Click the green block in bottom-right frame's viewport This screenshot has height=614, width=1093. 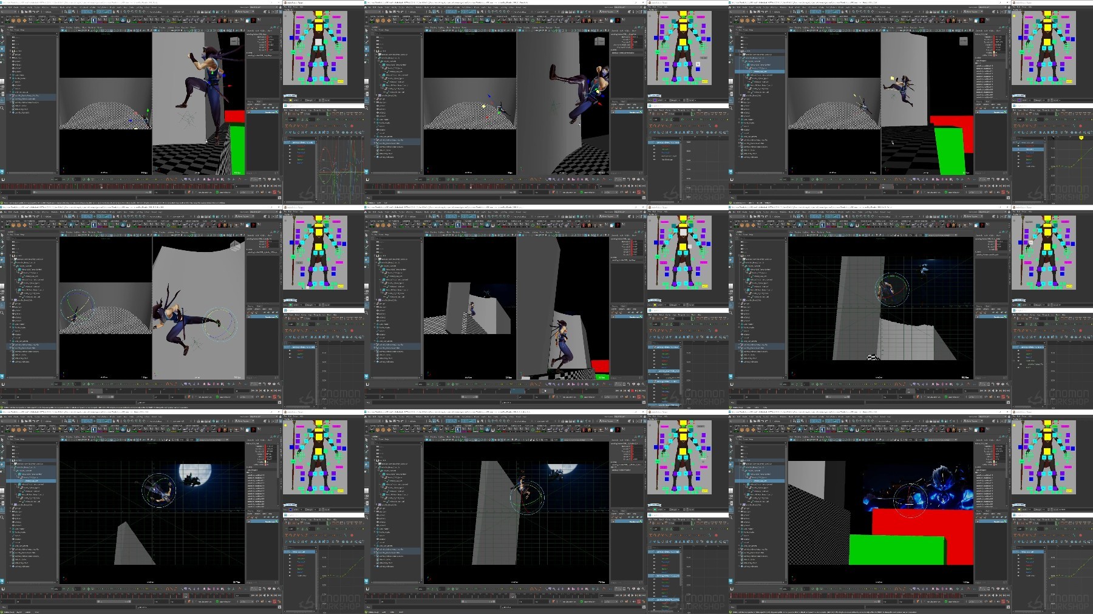(896, 551)
